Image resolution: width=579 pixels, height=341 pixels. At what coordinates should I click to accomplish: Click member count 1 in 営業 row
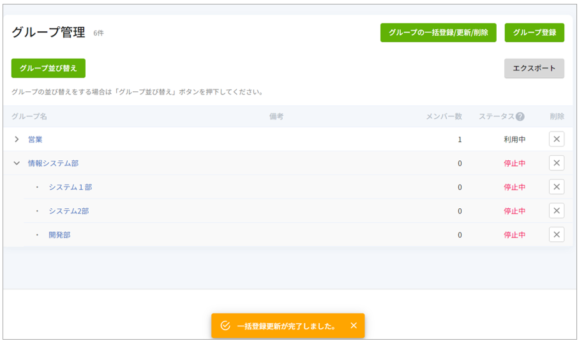tap(460, 140)
